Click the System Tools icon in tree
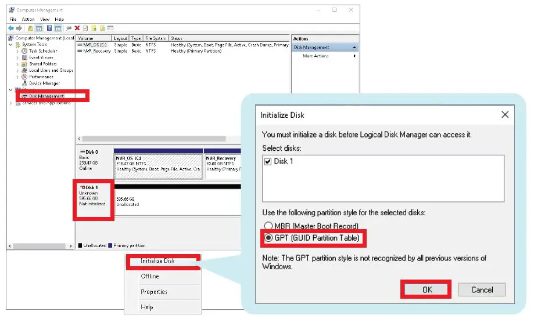534x319 pixels. (17, 45)
